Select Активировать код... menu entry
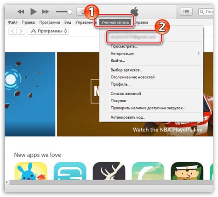218x197 pixels. click(128, 117)
